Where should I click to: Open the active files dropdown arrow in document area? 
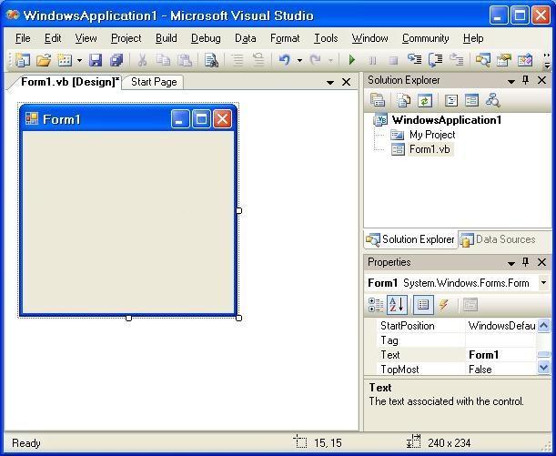click(x=330, y=83)
